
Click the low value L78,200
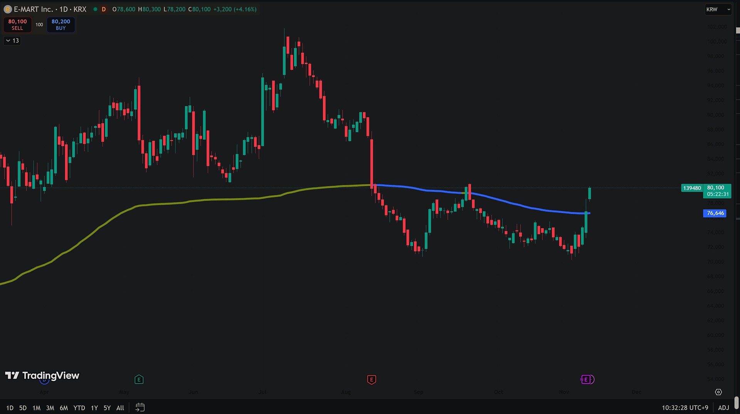[x=175, y=9]
